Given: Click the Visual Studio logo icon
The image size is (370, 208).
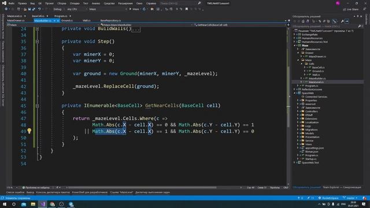Looking at the screenshot, I should coord(4,3).
